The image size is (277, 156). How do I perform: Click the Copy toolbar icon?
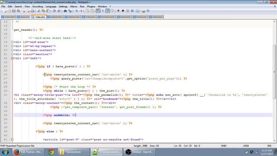point(43,11)
